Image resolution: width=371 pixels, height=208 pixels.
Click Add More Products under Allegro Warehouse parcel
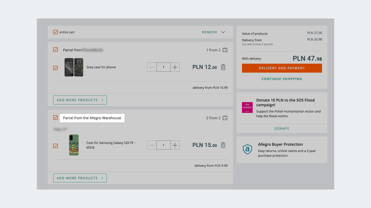(x=80, y=178)
